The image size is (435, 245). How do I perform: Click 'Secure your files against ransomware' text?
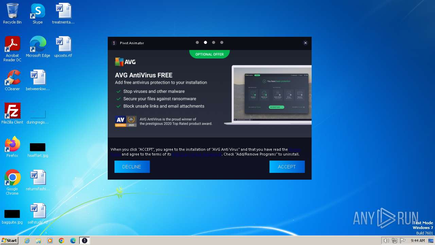(160, 99)
